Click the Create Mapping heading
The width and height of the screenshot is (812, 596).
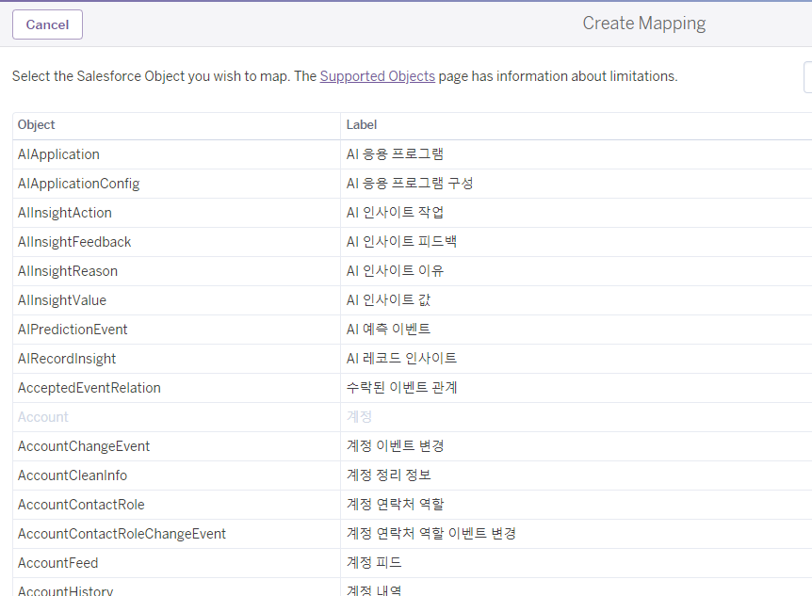(644, 24)
